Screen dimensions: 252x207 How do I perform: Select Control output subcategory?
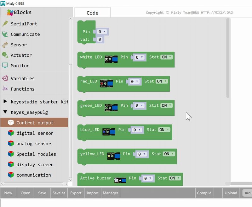coord(34,123)
